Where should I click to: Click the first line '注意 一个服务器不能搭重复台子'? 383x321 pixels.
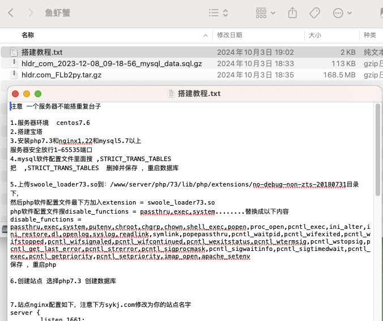tap(56, 106)
